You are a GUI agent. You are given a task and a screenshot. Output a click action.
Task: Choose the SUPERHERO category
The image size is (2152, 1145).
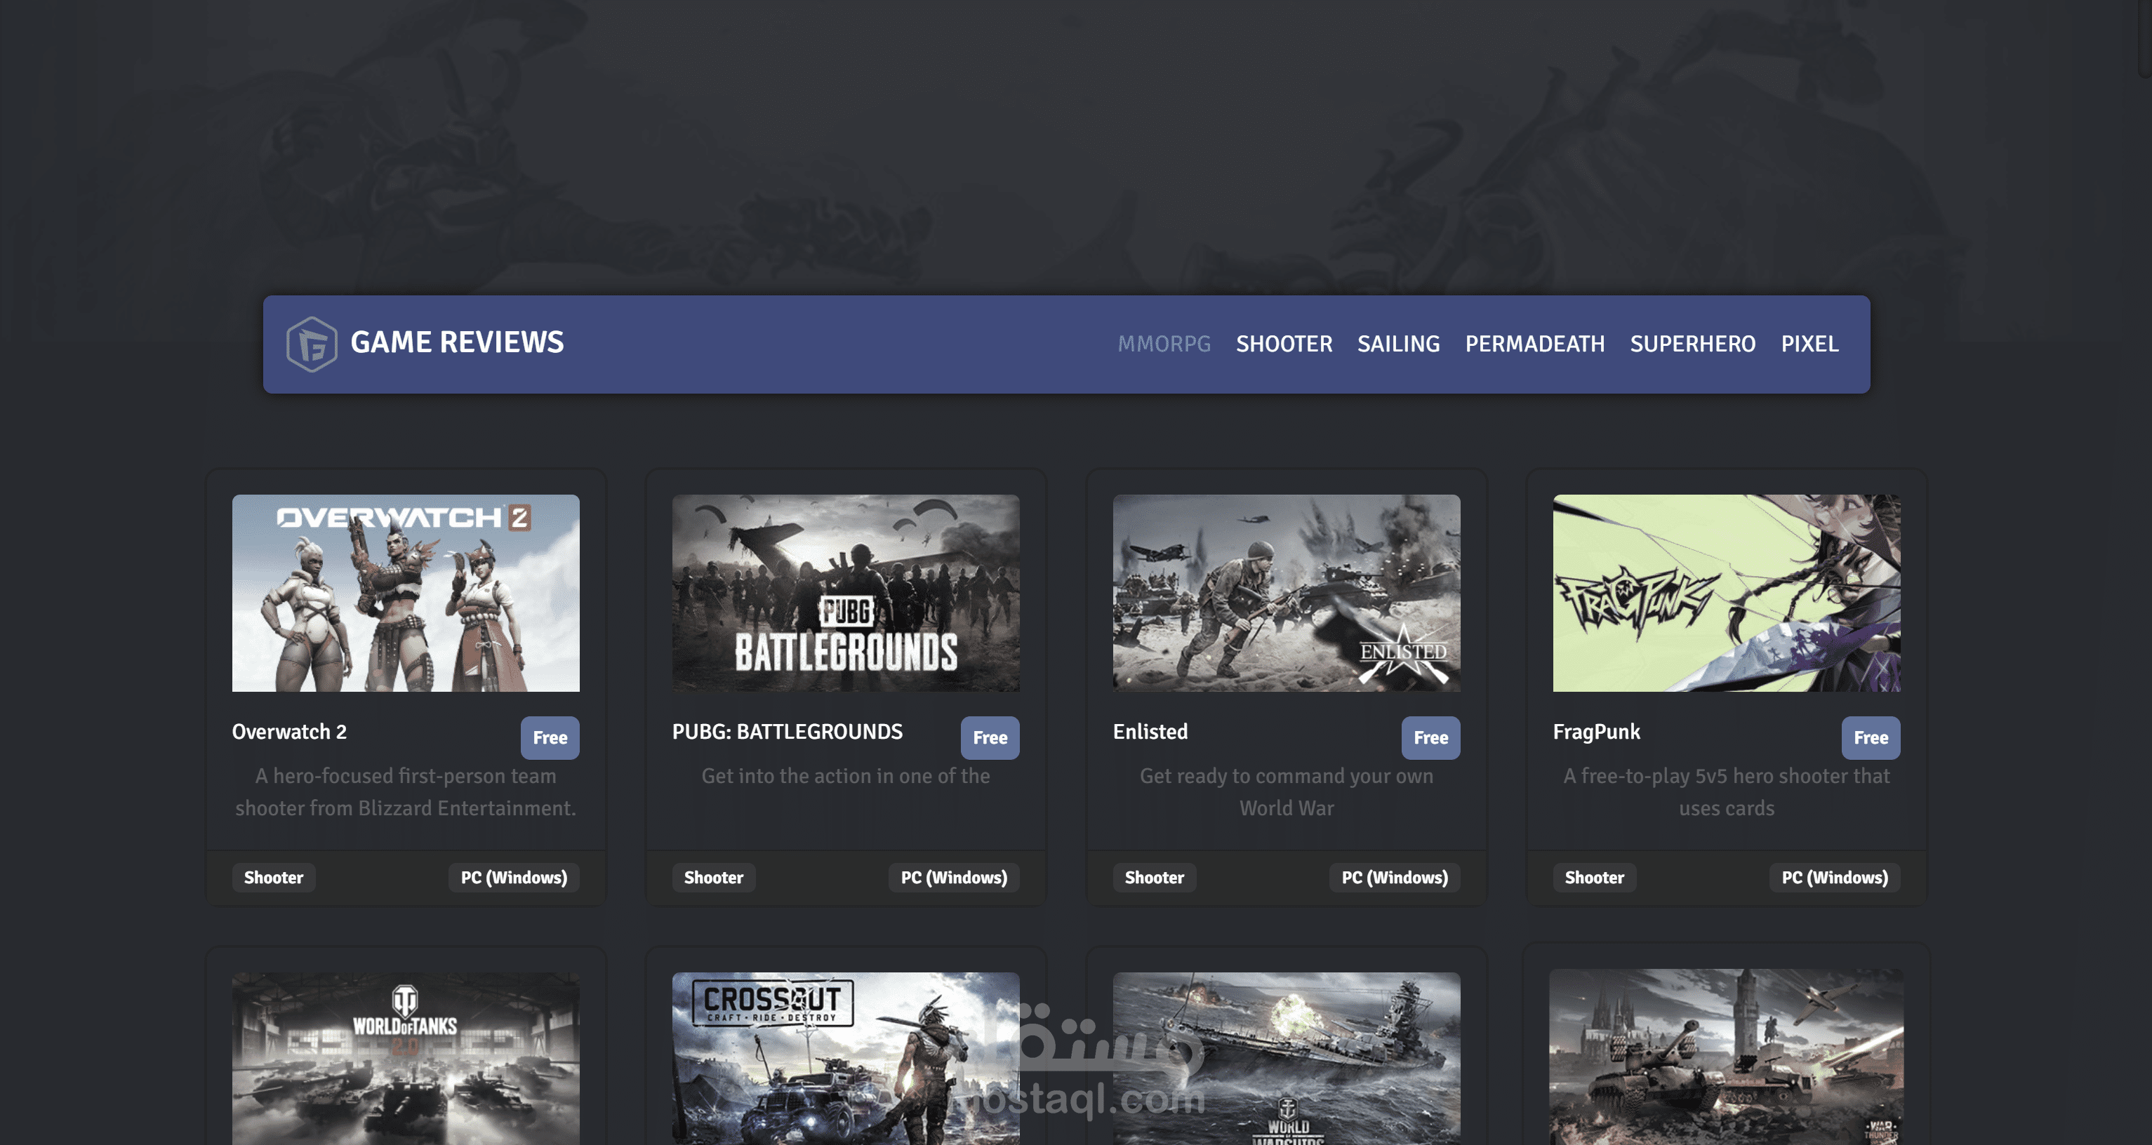click(1692, 344)
